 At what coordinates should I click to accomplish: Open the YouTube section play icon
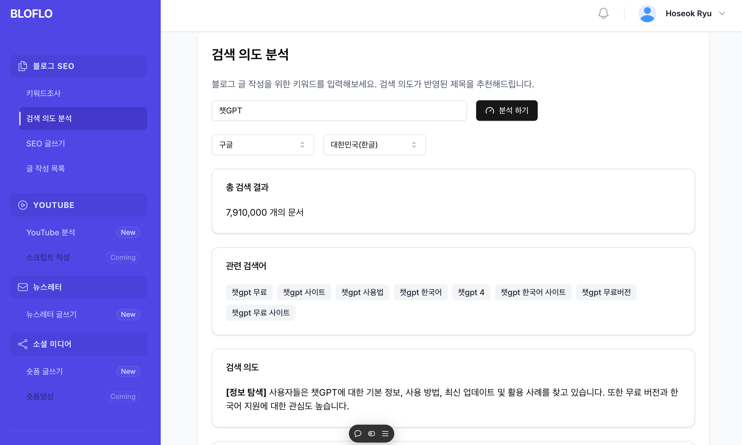[23, 205]
